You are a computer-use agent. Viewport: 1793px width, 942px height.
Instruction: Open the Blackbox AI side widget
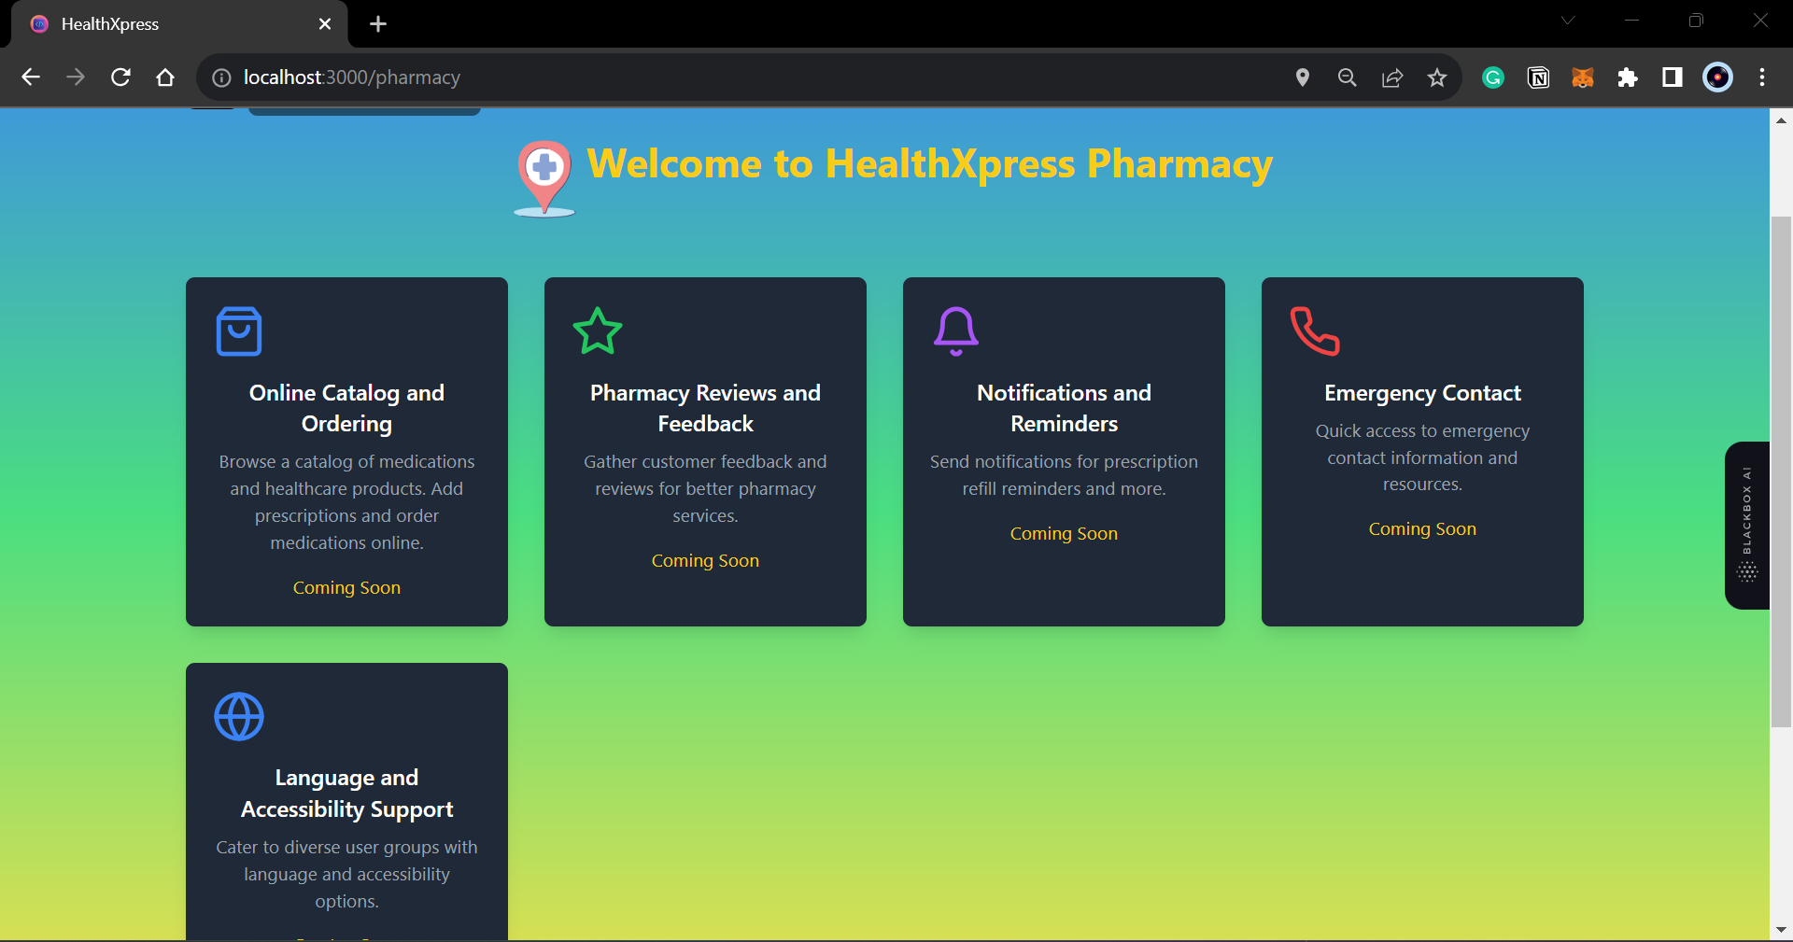pos(1747,526)
